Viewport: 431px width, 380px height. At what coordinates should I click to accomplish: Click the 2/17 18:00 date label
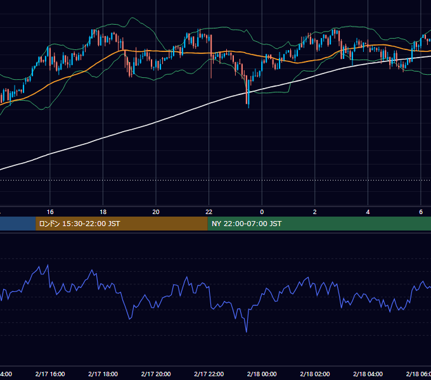[103, 374]
